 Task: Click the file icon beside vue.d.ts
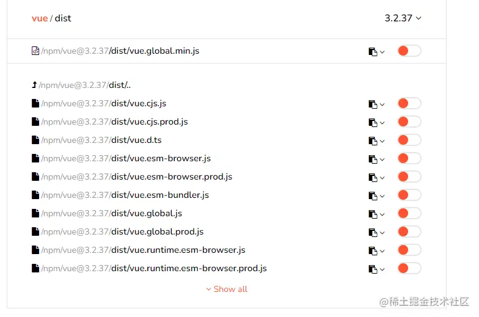(35, 140)
